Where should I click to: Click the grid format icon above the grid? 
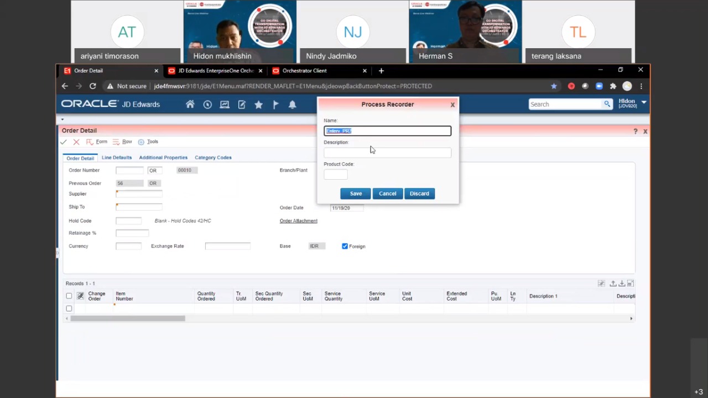[601, 283]
